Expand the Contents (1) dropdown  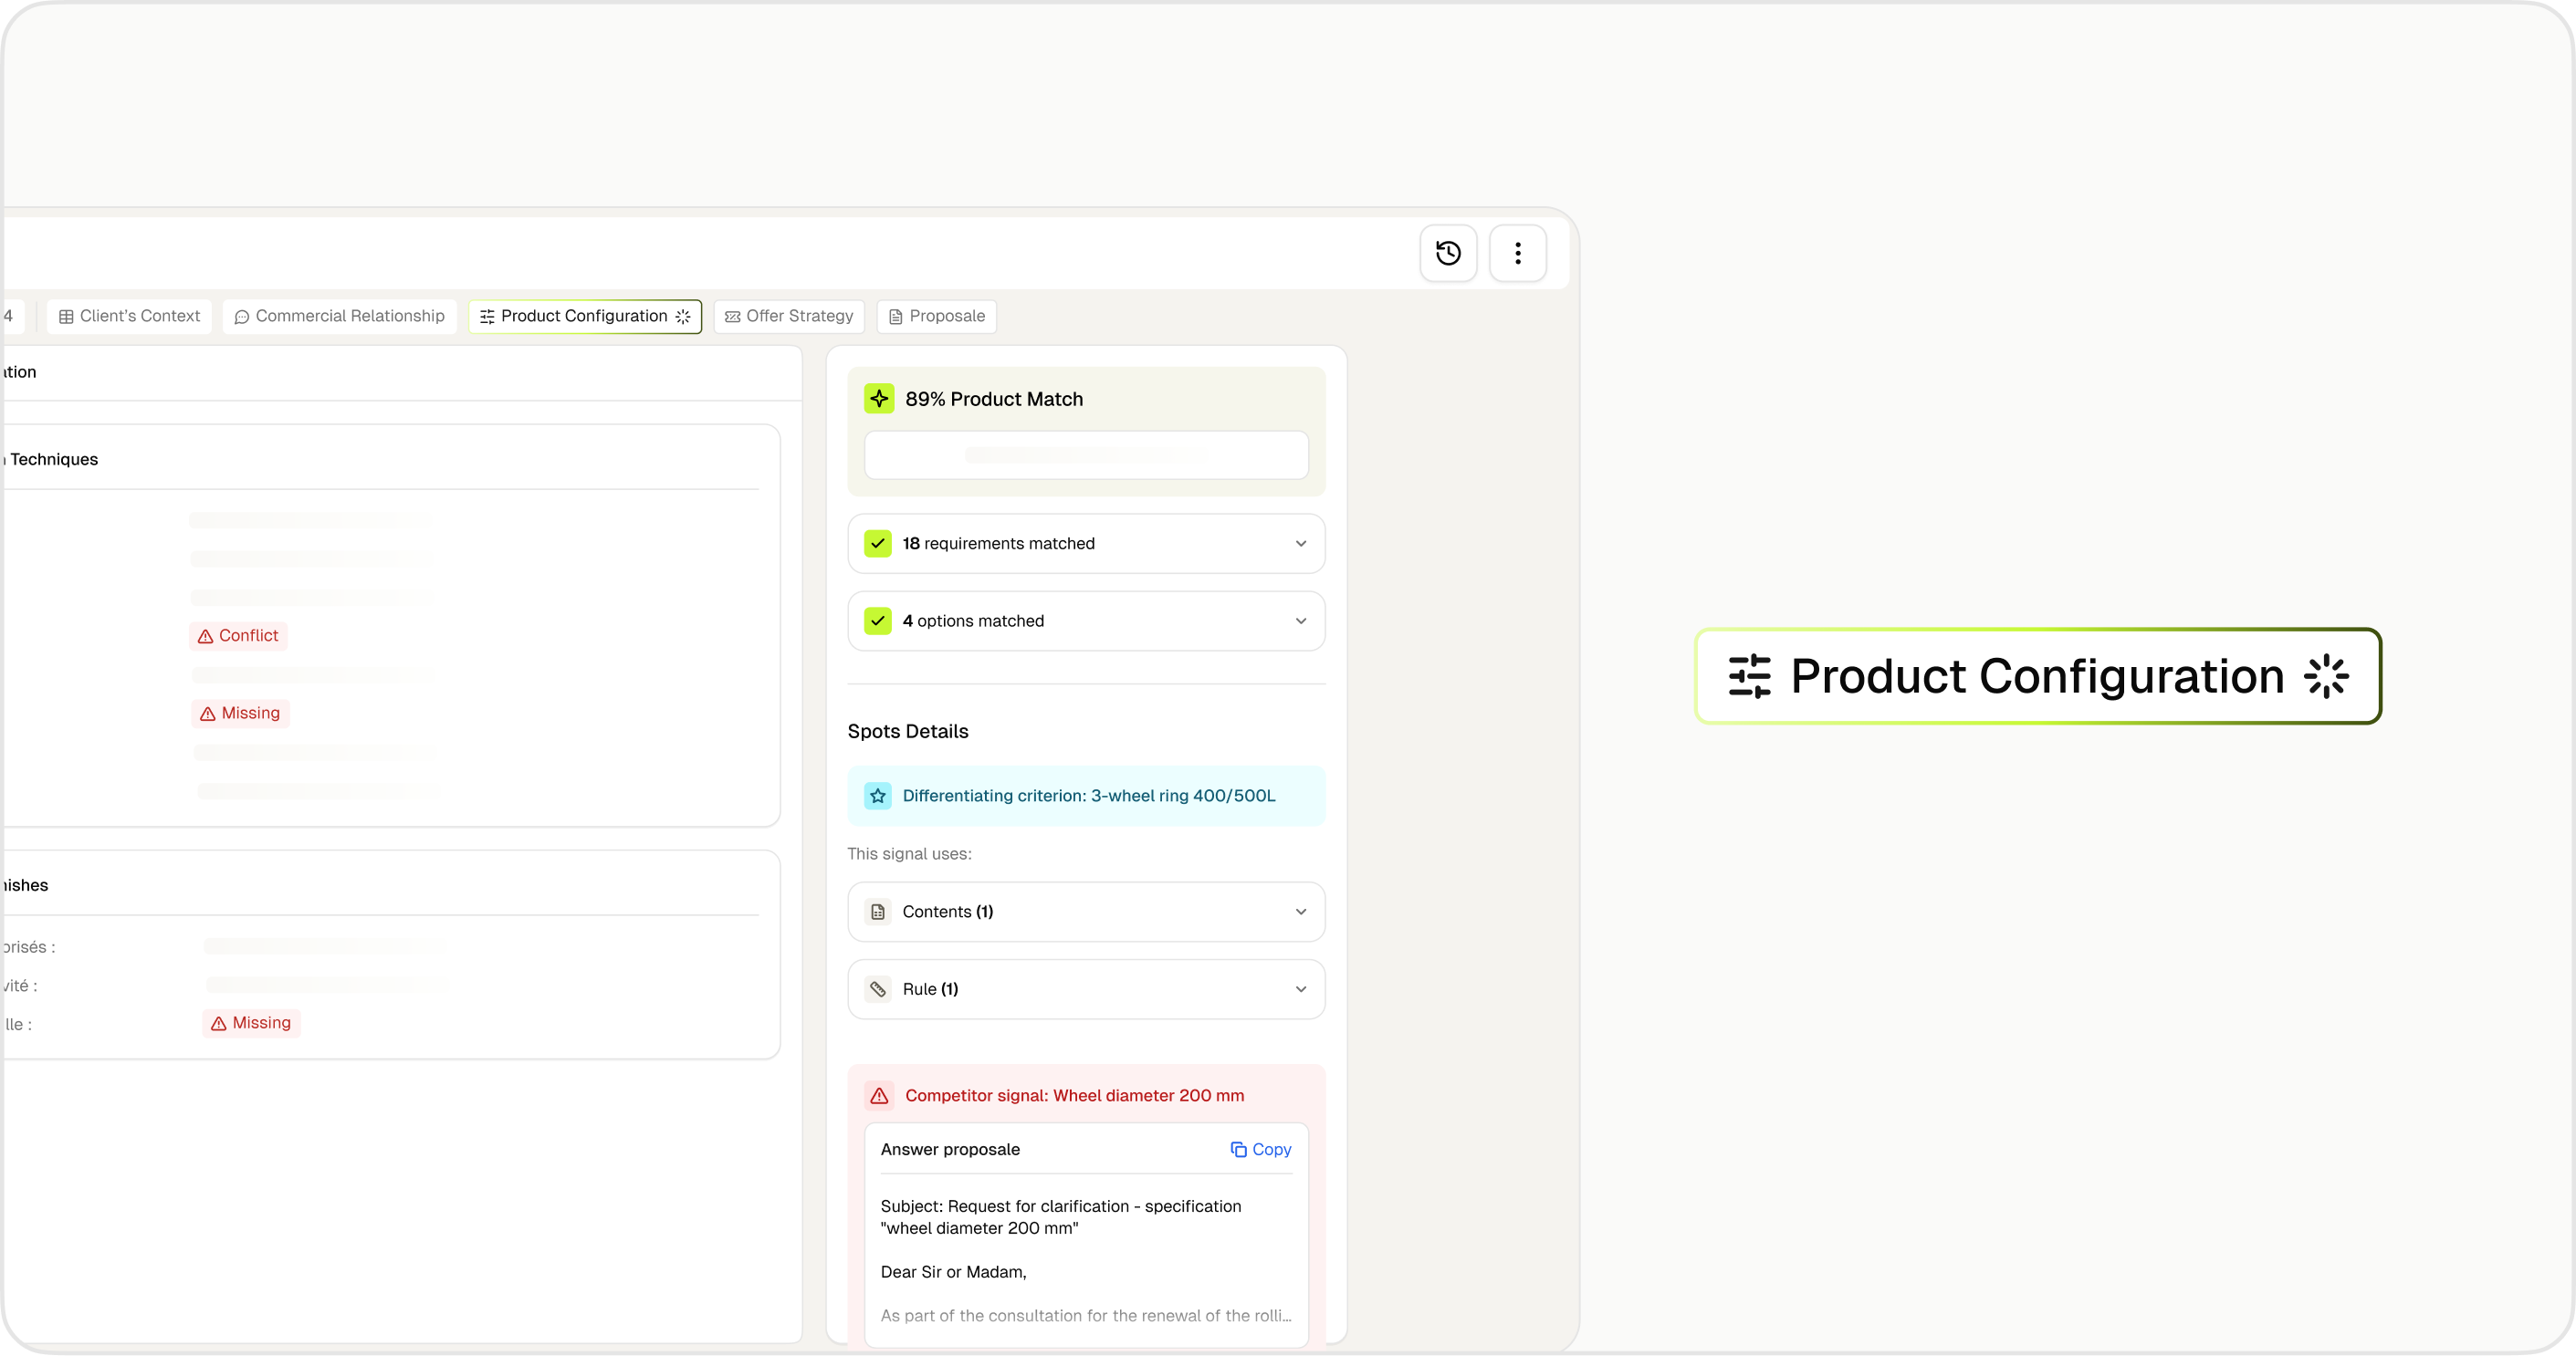pyautogui.click(x=1086, y=912)
